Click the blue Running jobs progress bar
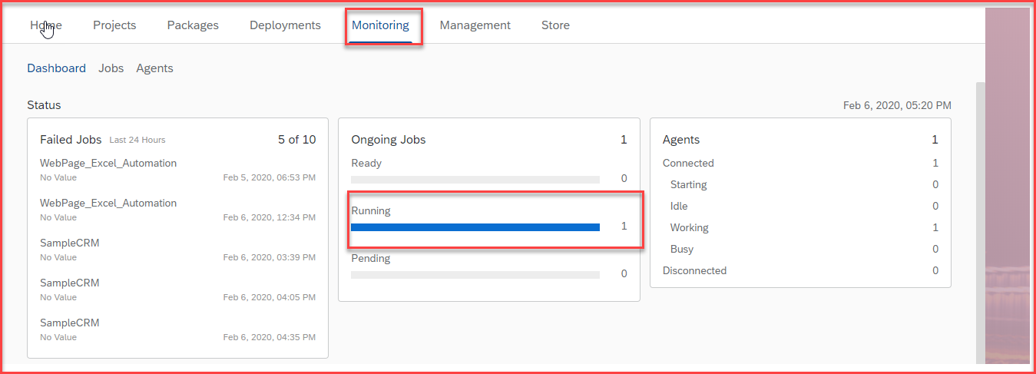1036x374 pixels. tap(475, 227)
